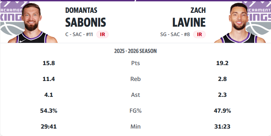Click Sabonis's 11.4 rebounds value

[49, 79]
